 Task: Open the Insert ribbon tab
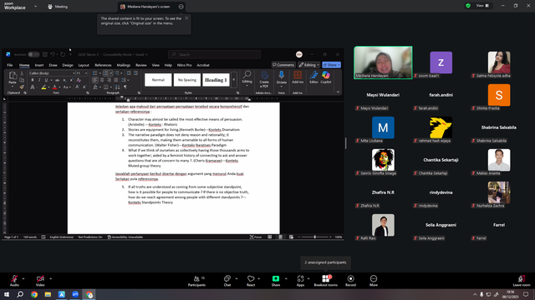pos(39,65)
